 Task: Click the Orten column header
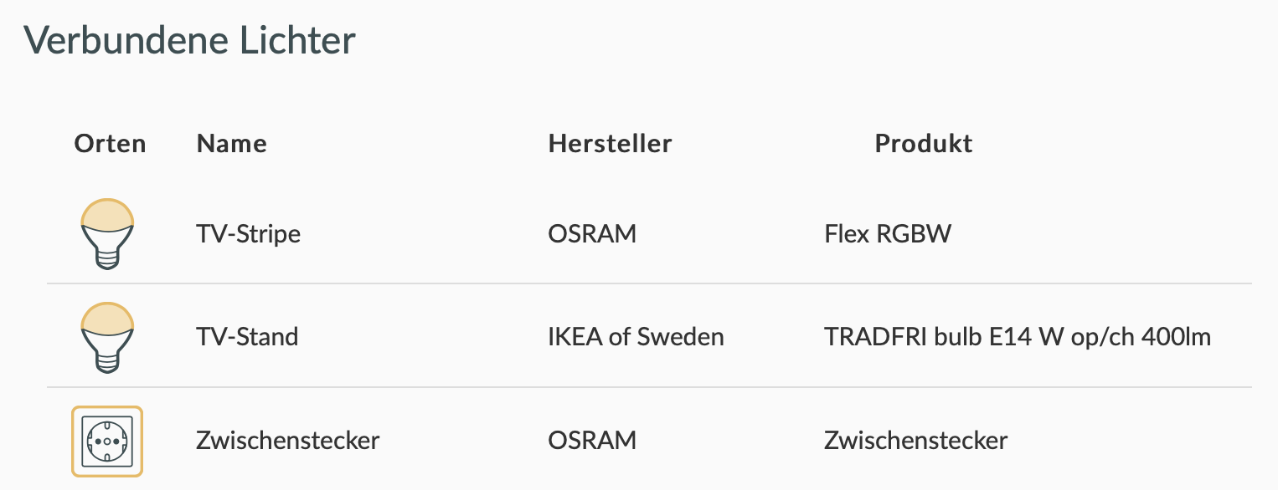click(x=110, y=144)
